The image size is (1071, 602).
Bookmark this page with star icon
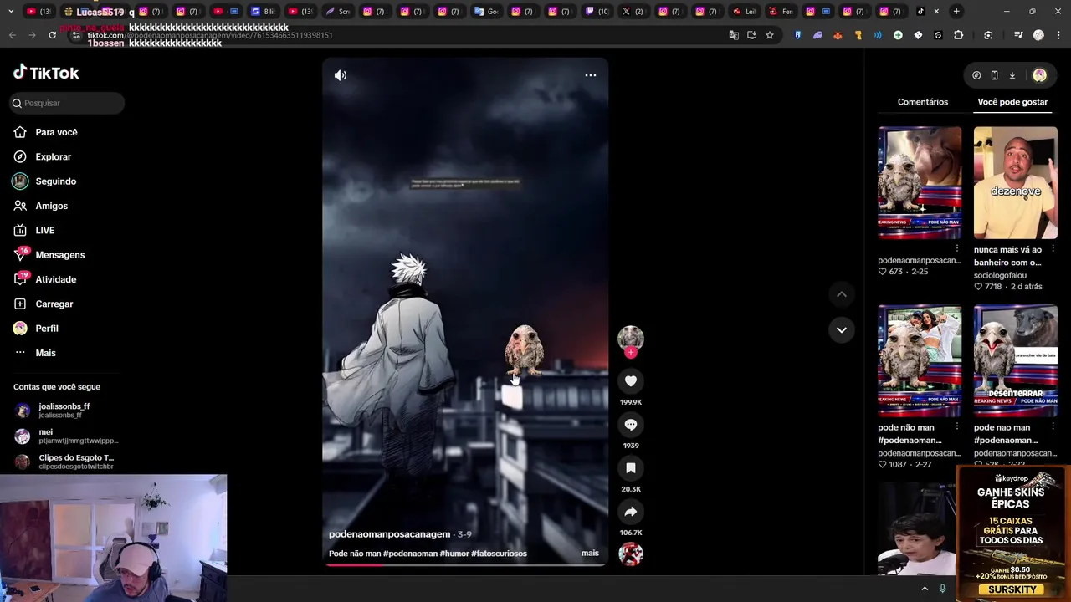[x=770, y=35]
